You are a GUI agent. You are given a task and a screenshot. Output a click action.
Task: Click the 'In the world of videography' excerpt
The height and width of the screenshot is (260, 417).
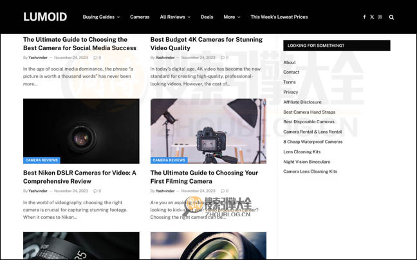75,210
